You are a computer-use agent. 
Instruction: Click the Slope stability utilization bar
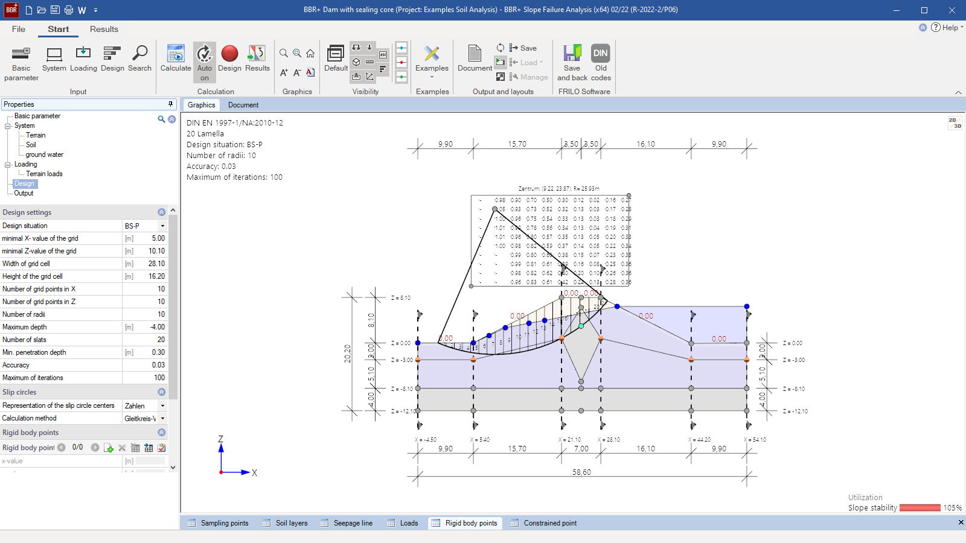pos(920,508)
